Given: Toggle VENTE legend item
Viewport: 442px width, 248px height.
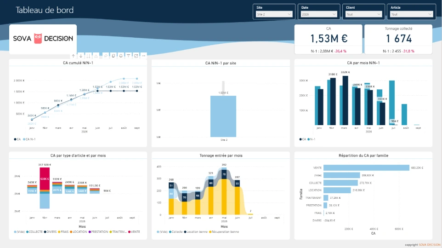Looking at the screenshot, I should click(134, 232).
